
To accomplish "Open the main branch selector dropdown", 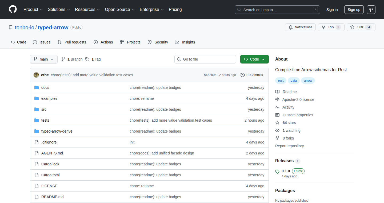I will (44, 59).
